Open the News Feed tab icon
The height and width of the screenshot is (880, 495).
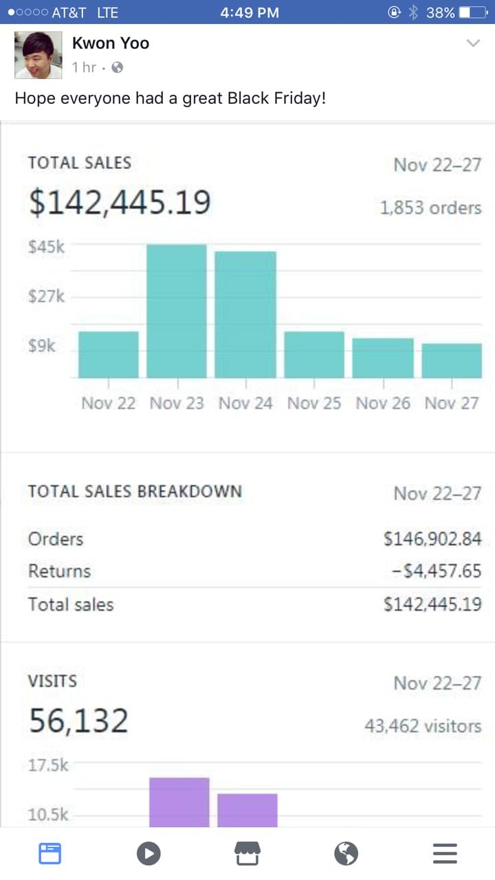coord(49,853)
